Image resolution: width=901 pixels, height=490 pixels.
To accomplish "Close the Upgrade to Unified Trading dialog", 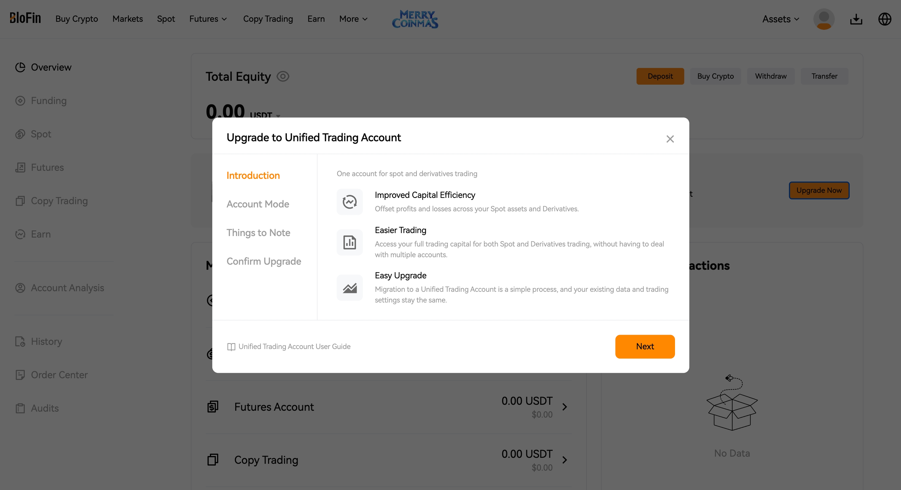I will tap(670, 139).
